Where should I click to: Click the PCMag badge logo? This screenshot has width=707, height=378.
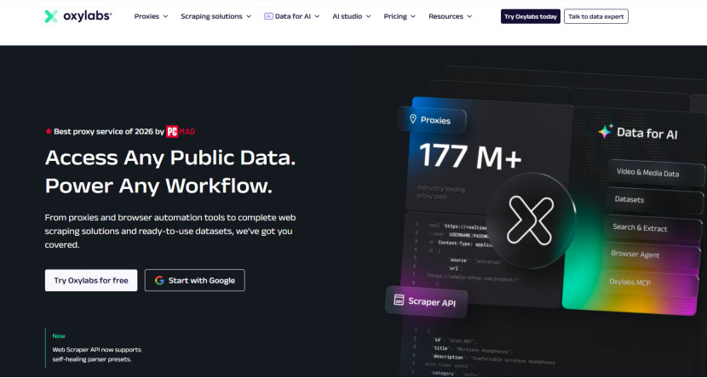[181, 132]
